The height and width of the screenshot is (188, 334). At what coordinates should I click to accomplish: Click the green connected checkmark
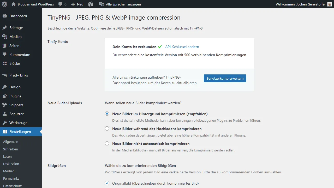click(160, 47)
